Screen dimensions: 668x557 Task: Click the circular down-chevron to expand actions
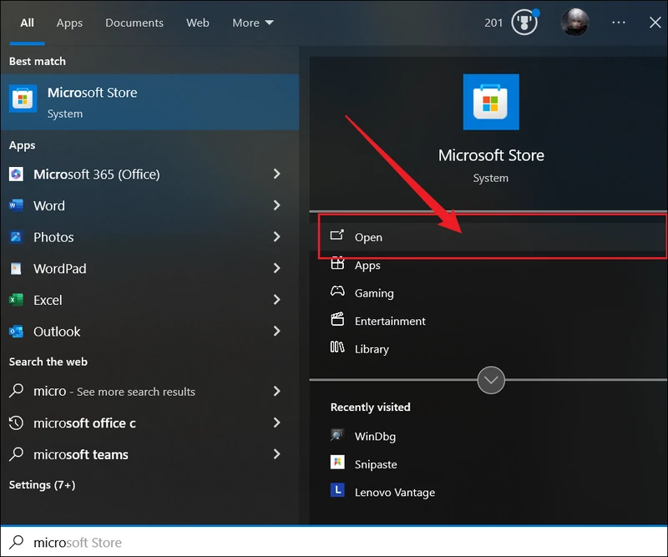pos(491,380)
